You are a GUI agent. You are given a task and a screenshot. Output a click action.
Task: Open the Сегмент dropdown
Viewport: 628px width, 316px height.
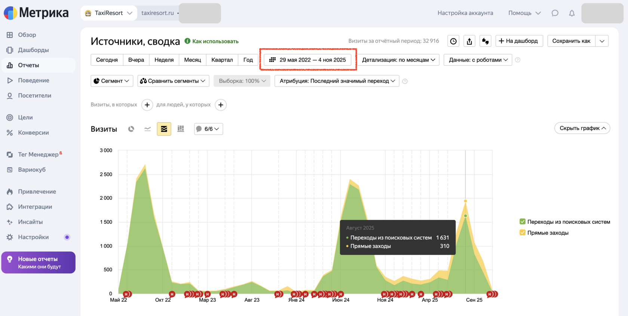tap(112, 81)
